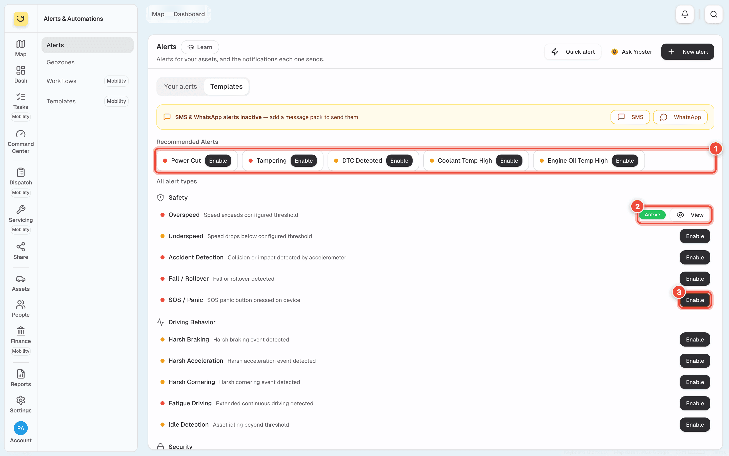Enable the DTC Detected recommended alert
729x456 pixels.
399,161
